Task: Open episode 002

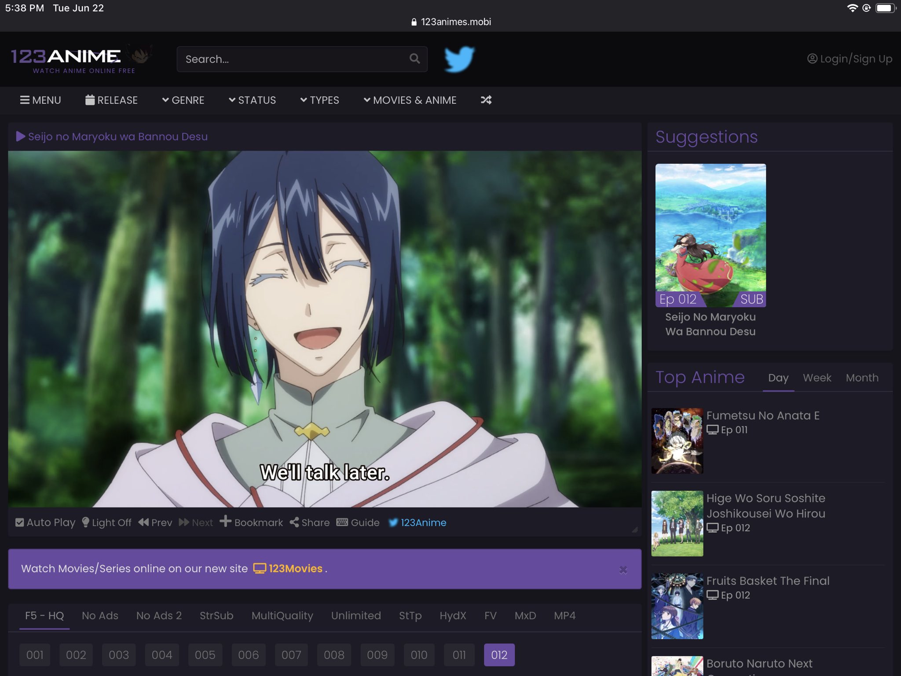Action: 76,655
